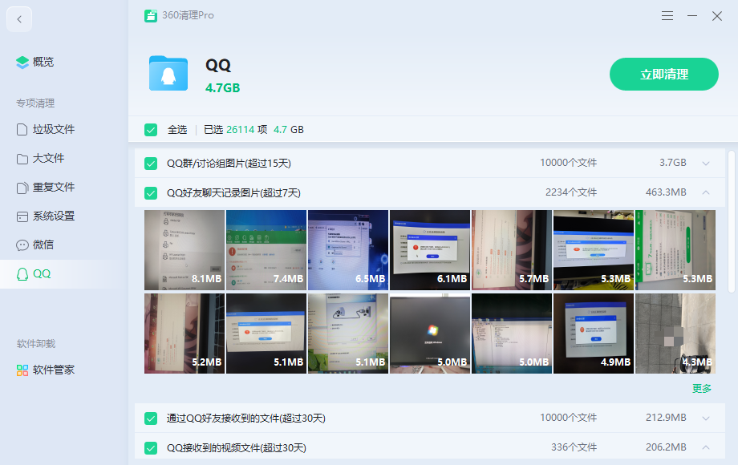Uncheck 通过QQ好友接收到的文件(超过30天)
The image size is (738, 465).
[151, 418]
